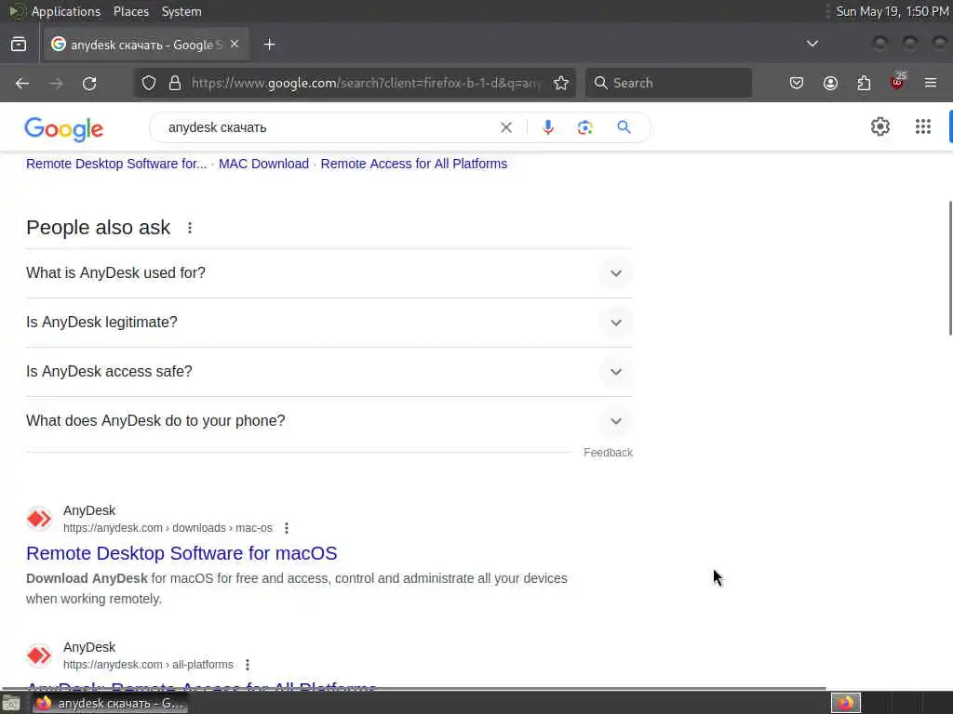Click the horizontal scrollbar at page bottom

coord(413,689)
